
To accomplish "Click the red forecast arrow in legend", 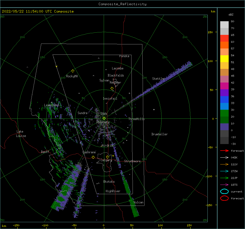I will 224,151.
